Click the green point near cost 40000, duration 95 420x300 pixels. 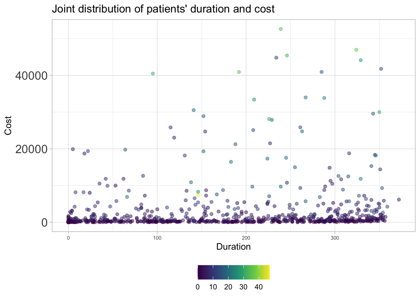[x=153, y=74]
